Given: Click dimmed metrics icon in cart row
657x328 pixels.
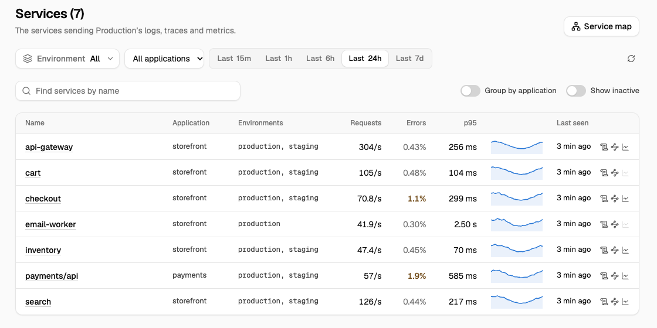Looking at the screenshot, I should (x=625, y=172).
